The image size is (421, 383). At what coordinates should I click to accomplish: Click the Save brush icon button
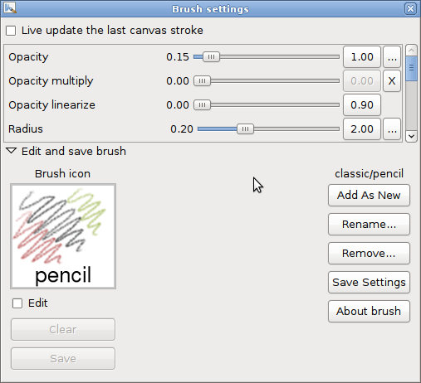63,359
